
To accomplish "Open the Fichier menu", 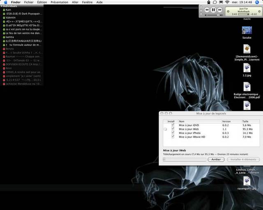I will click(x=29, y=2).
